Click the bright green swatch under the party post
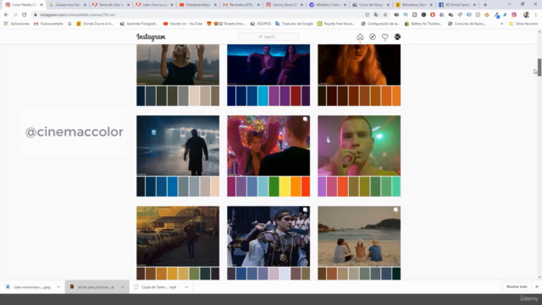 [x=274, y=186]
